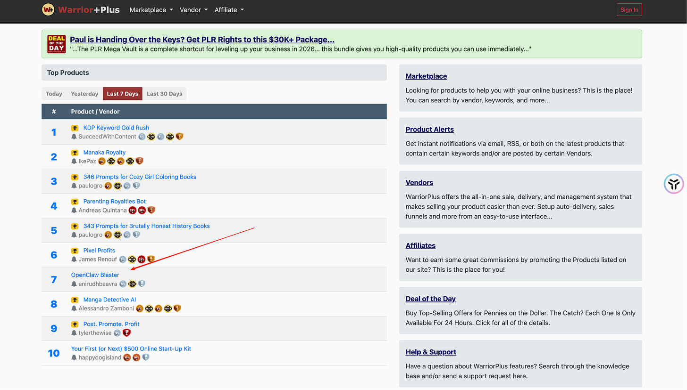Click red trophy shield badge next to tylerthewise
Image resolution: width=687 pixels, height=390 pixels.
click(126, 333)
